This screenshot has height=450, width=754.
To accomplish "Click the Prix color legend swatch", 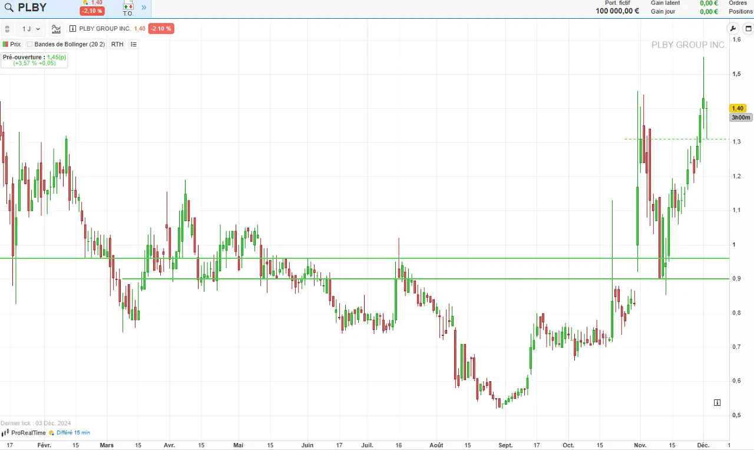I will pyautogui.click(x=5, y=44).
